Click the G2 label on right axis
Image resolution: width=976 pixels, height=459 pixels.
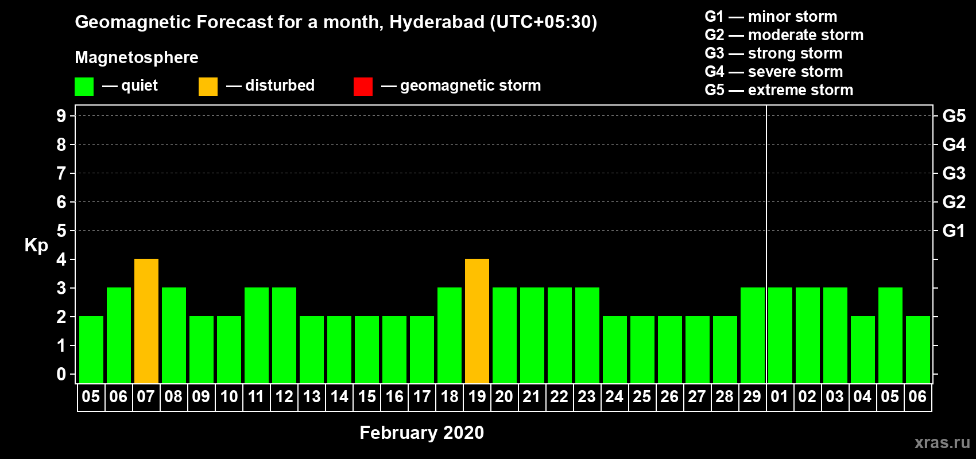pyautogui.click(x=954, y=202)
